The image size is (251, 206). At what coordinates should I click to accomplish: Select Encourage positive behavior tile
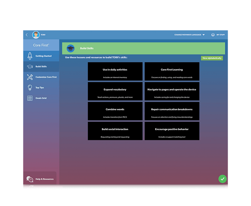pyautogui.click(x=172, y=131)
